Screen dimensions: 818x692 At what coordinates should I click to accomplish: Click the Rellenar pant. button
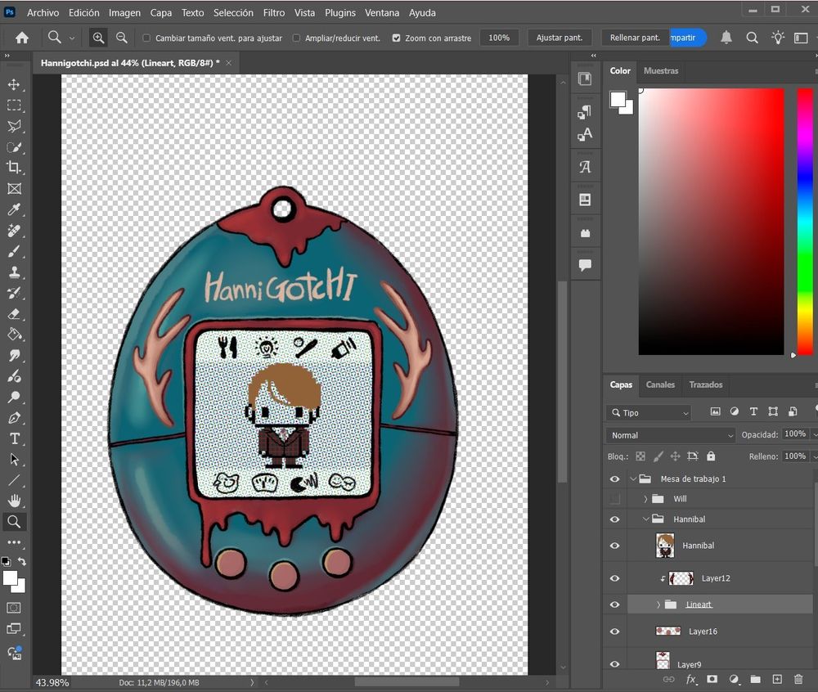click(635, 38)
